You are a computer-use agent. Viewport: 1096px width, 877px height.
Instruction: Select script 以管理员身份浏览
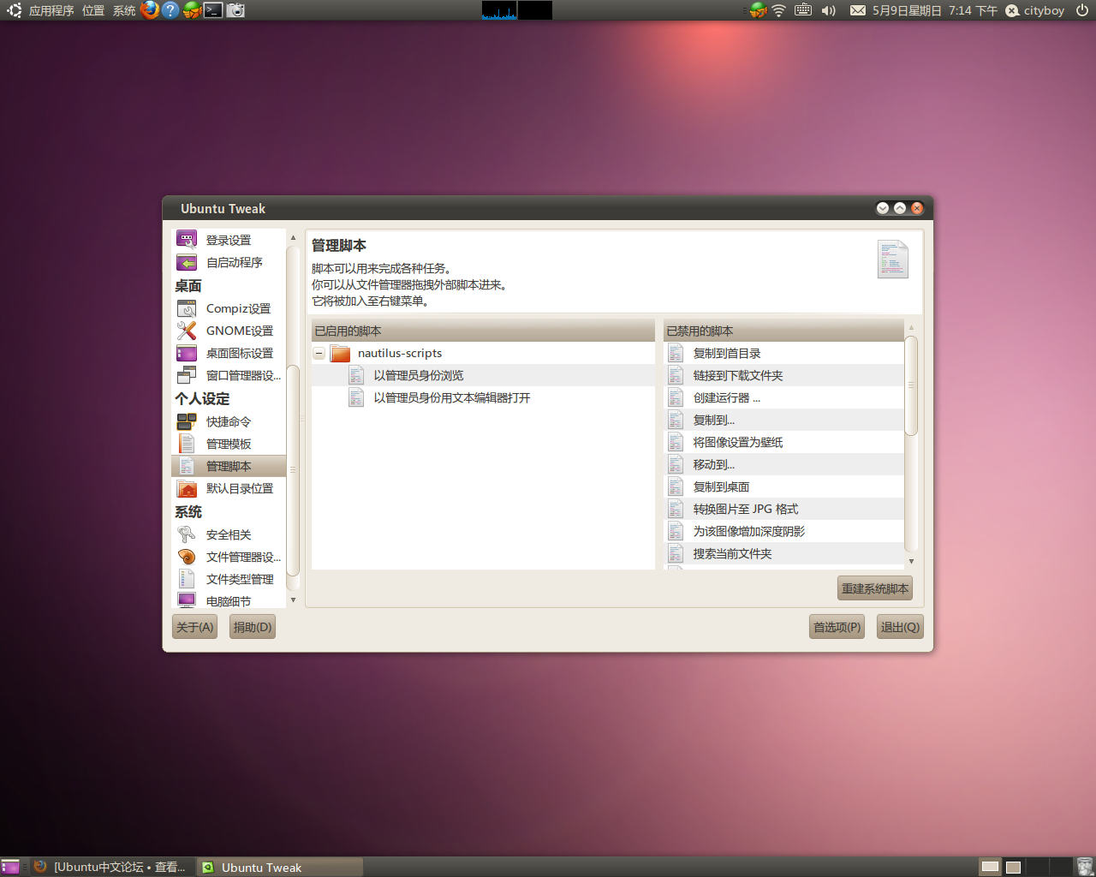483,375
